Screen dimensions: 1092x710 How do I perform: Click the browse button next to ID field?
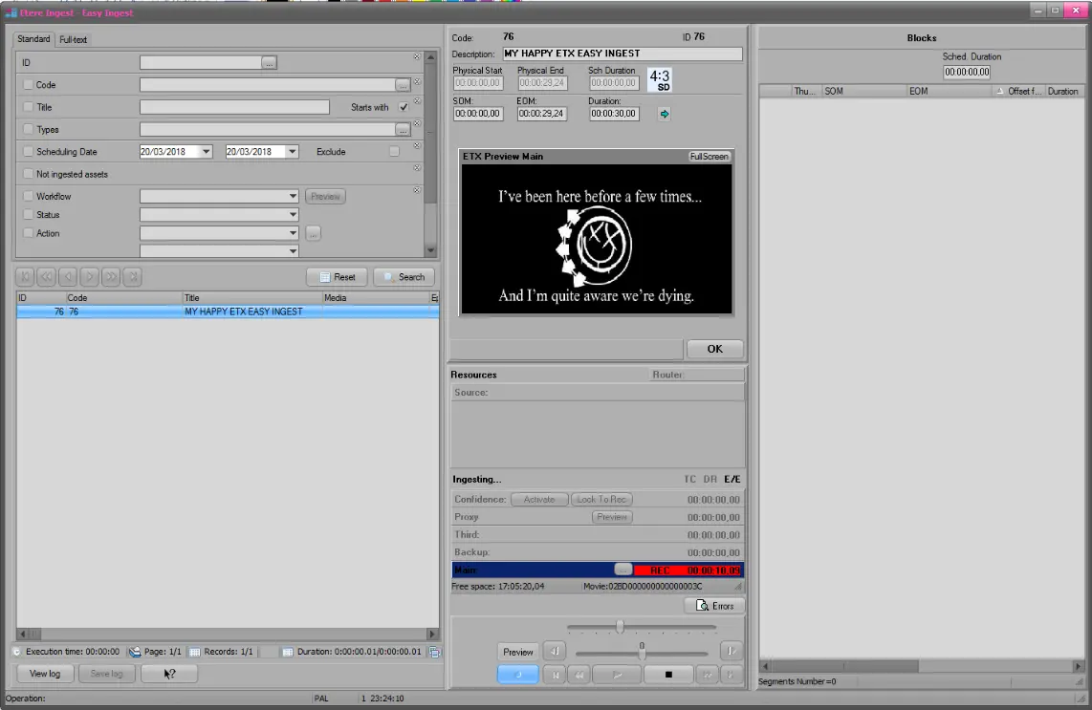point(269,63)
